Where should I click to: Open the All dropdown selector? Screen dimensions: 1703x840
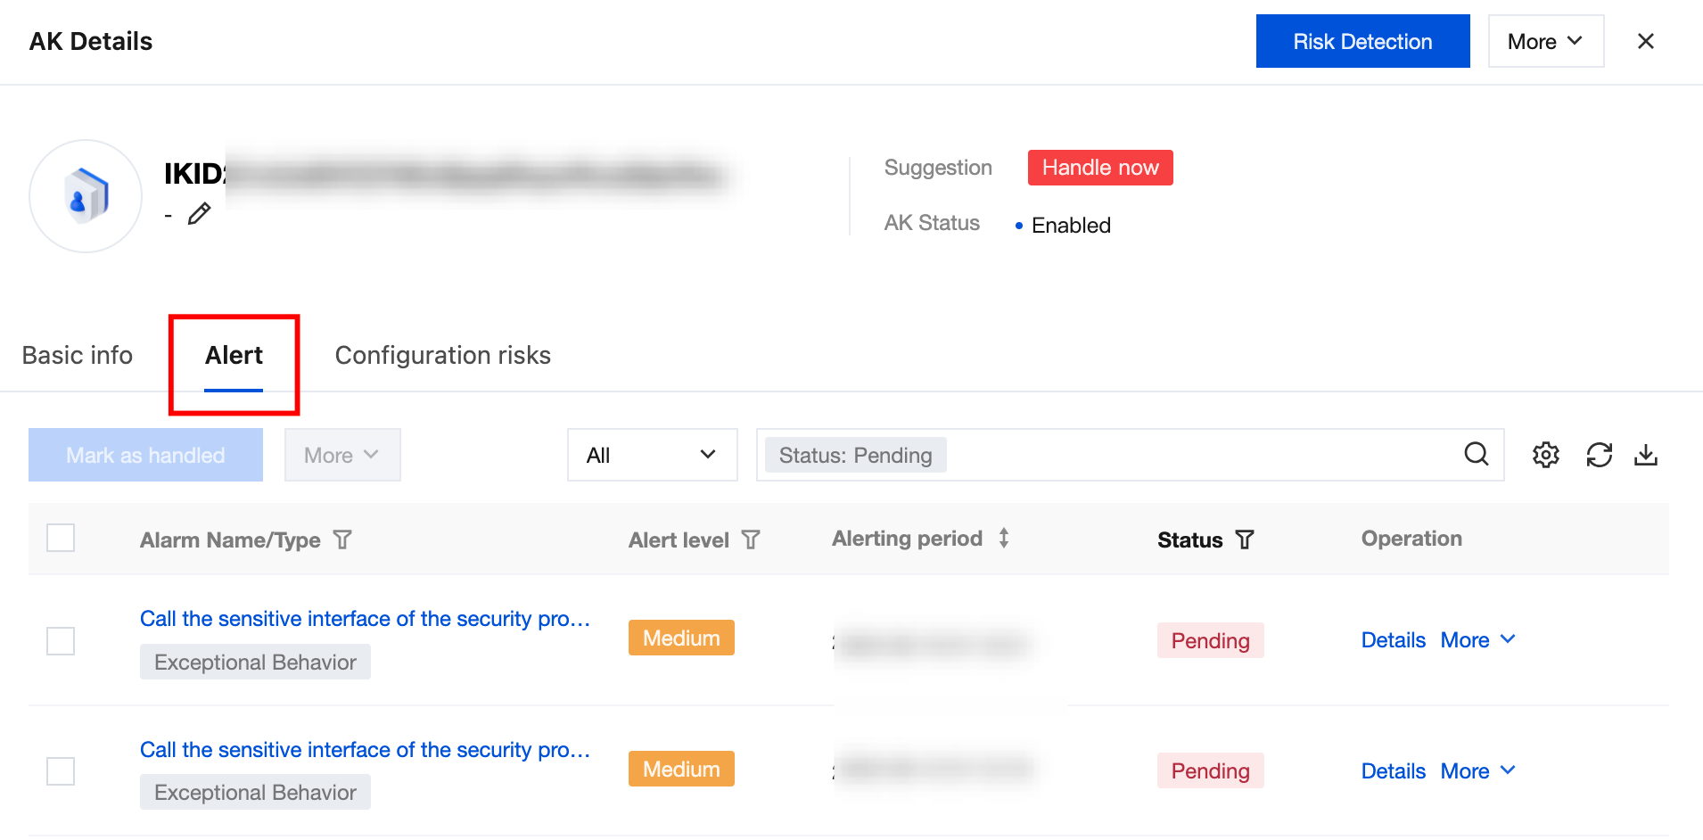click(x=652, y=455)
